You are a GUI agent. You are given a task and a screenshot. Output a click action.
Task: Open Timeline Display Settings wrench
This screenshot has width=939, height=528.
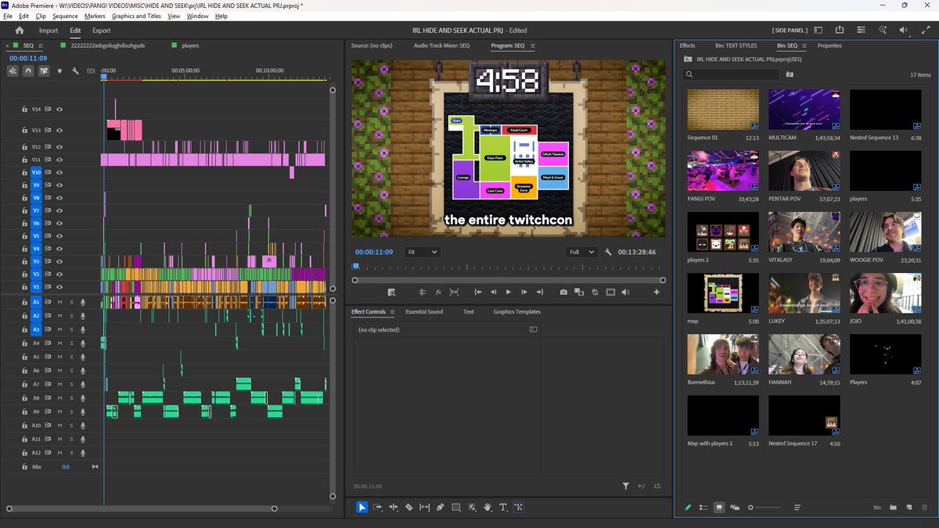(x=75, y=71)
